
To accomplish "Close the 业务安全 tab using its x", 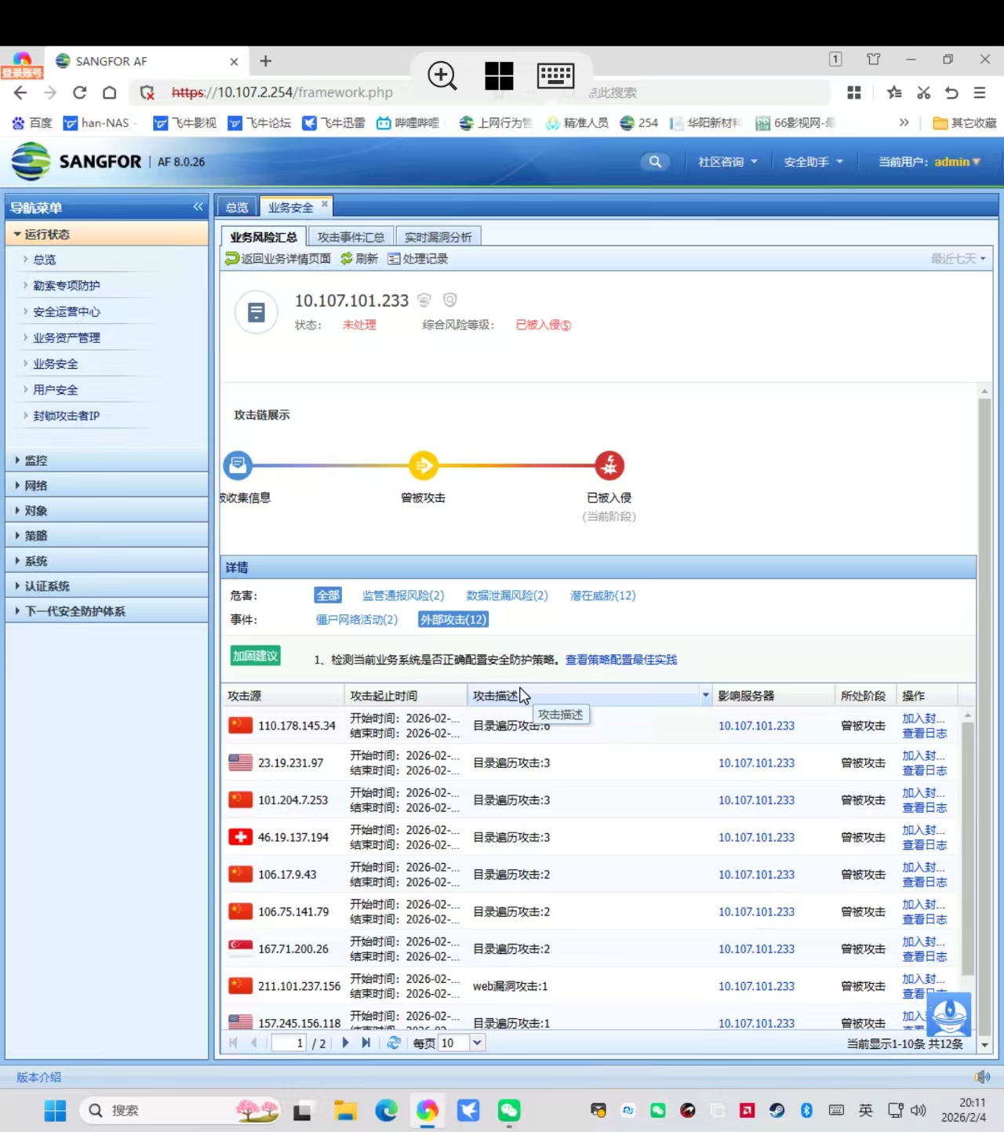I will [325, 204].
